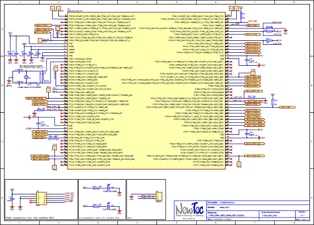Image resolution: width=314 pixels, height=225 pixels.
Task: Click the 10-pin JTAG connector component
Action: [x=41, y=198]
